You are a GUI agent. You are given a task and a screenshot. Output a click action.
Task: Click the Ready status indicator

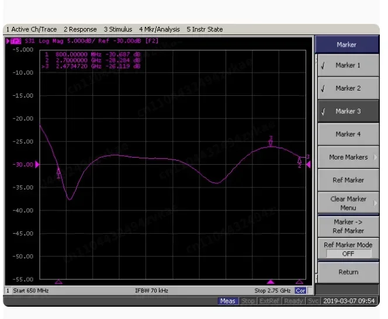tap(293, 301)
